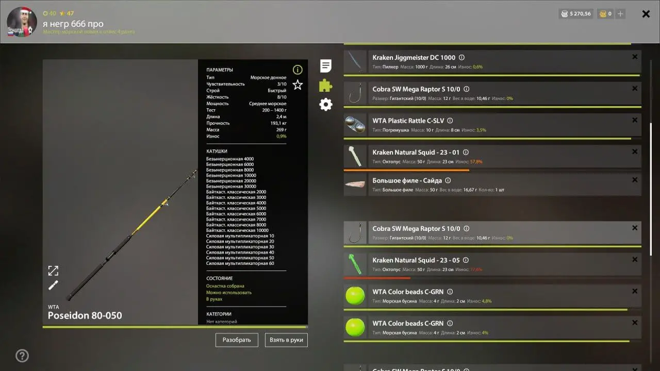Click Взять в руки button
Image resolution: width=660 pixels, height=371 pixels.
[286, 340]
